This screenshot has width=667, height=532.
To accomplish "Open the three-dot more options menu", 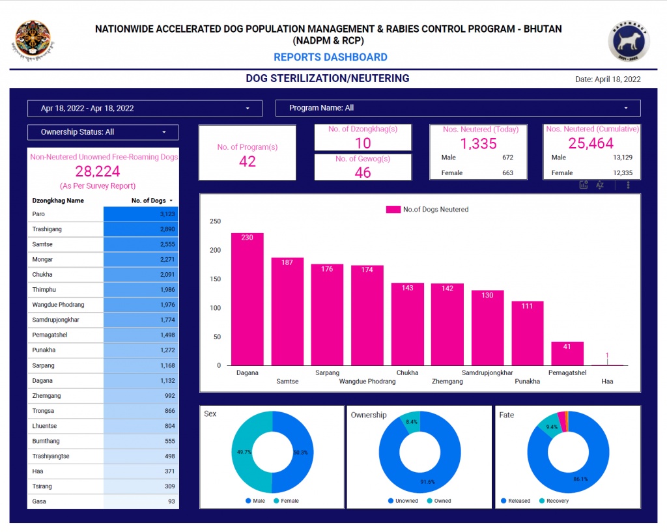I will (628, 185).
